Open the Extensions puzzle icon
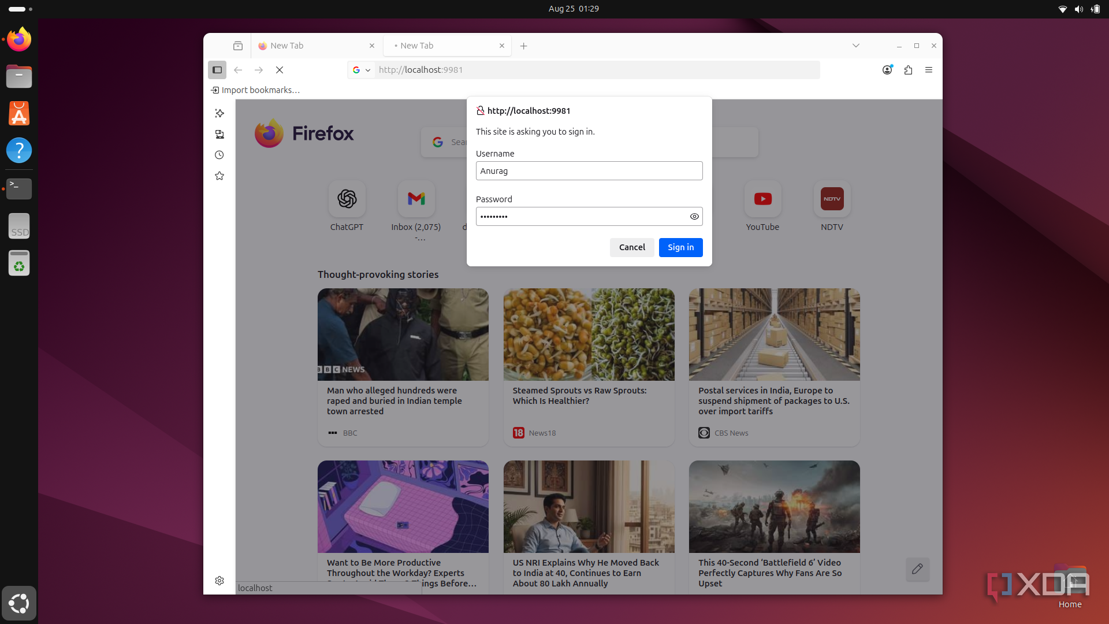The image size is (1109, 624). 908,70
